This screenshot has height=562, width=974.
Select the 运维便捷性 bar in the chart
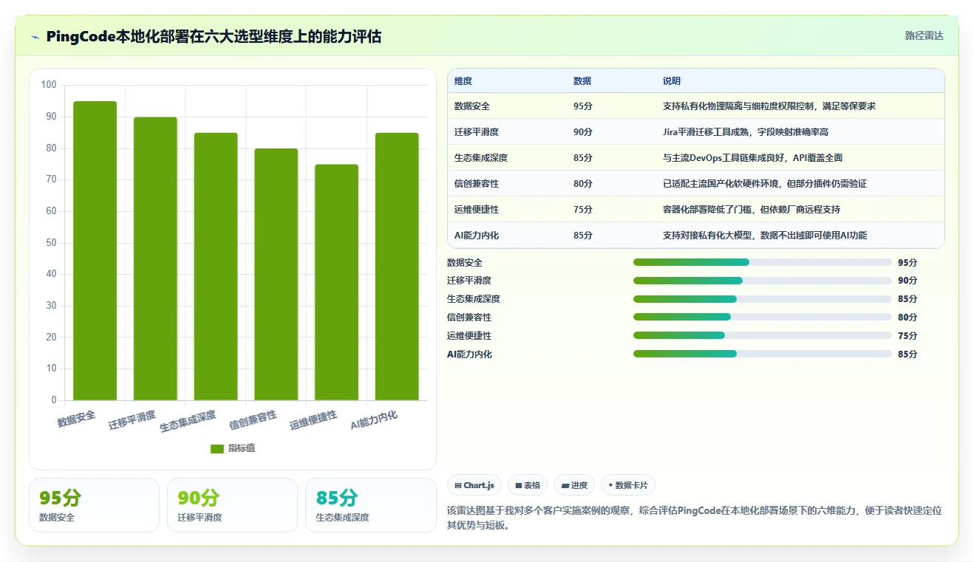(336, 282)
